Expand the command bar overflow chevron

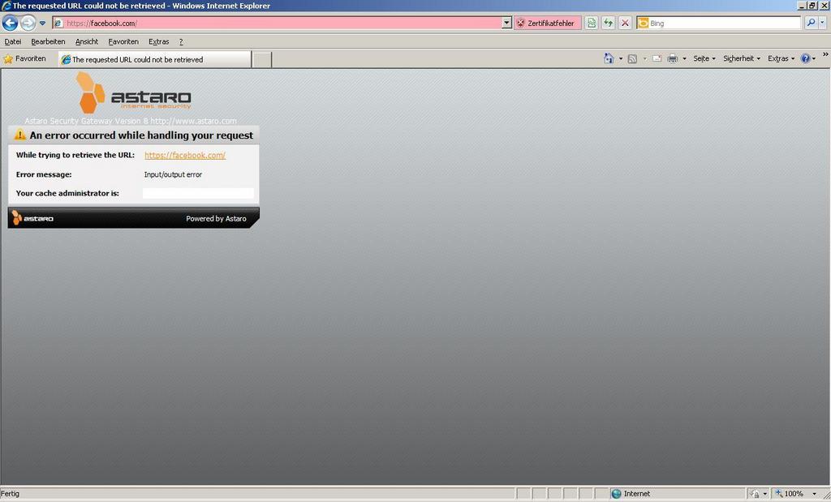tap(825, 54)
